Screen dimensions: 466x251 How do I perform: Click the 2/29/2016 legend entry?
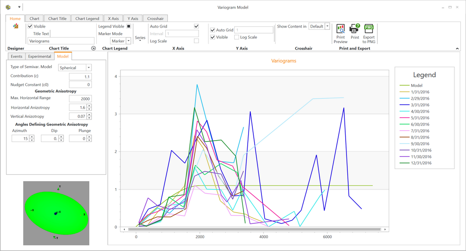pyautogui.click(x=414, y=98)
